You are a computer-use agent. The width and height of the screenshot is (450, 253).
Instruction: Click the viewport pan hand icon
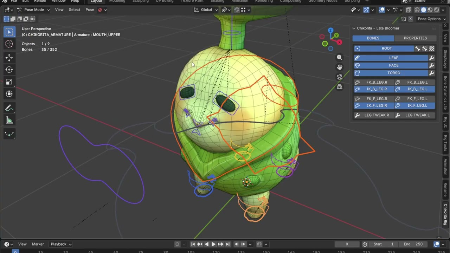[x=339, y=67]
